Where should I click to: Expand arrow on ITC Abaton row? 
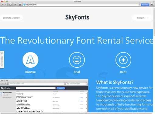point(87,97)
